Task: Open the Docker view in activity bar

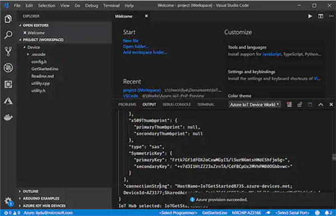Action: (8, 118)
